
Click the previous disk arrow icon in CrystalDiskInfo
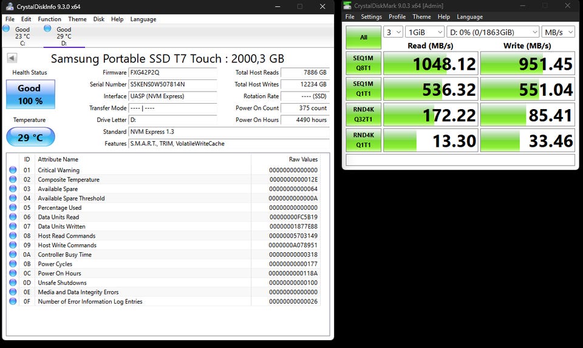(x=12, y=58)
